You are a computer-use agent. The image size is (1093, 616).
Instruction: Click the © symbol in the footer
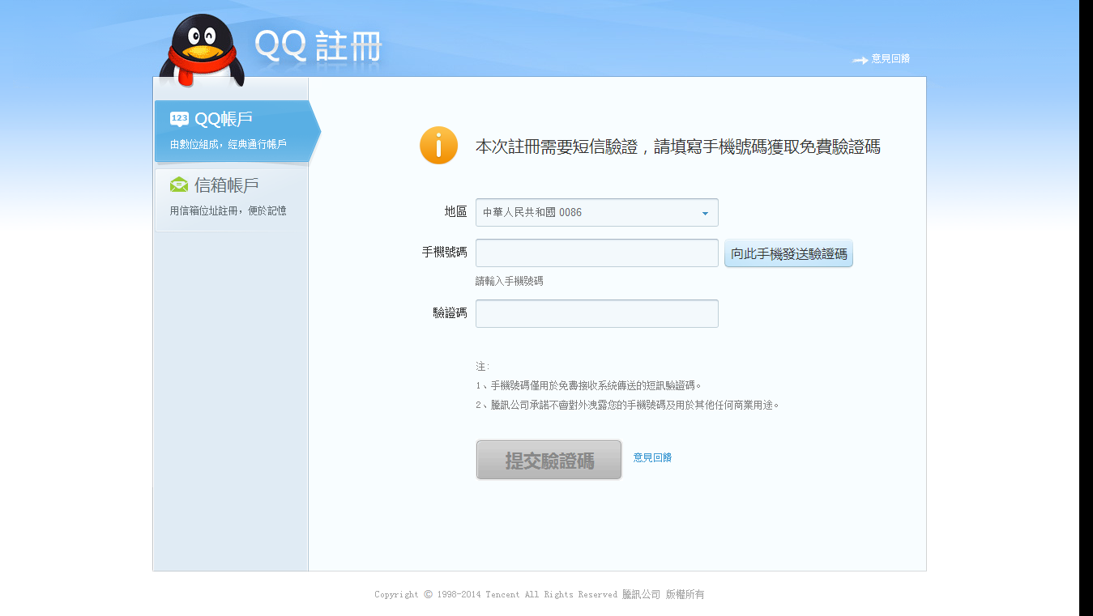click(x=427, y=594)
